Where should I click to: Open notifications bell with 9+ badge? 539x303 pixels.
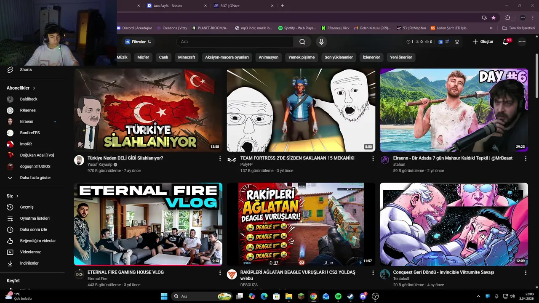click(507, 42)
